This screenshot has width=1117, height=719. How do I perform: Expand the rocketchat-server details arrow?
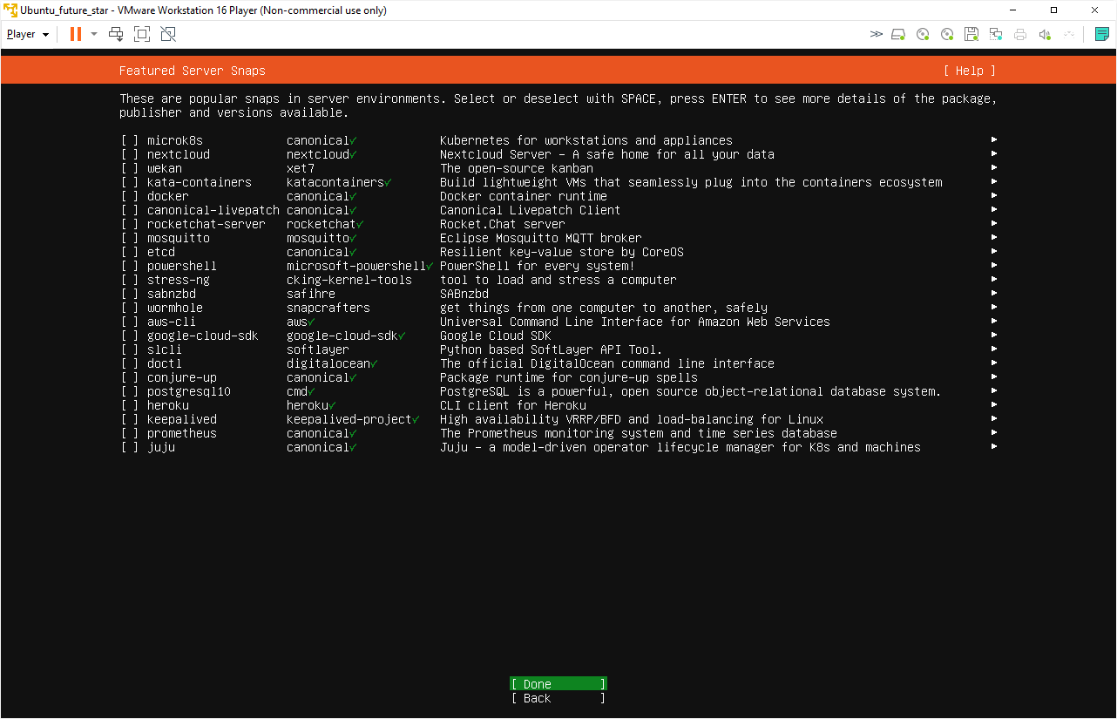click(x=994, y=224)
